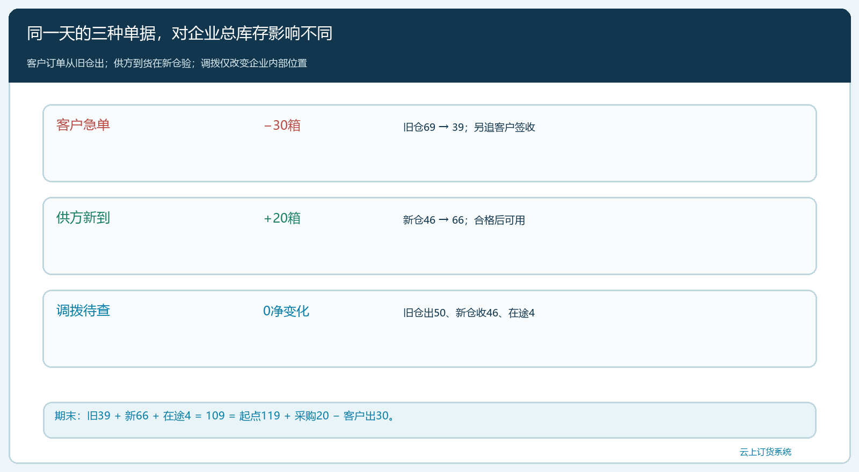
Task: Click the subtitle starting with 客户订单从旧仓出
Action: point(167,63)
